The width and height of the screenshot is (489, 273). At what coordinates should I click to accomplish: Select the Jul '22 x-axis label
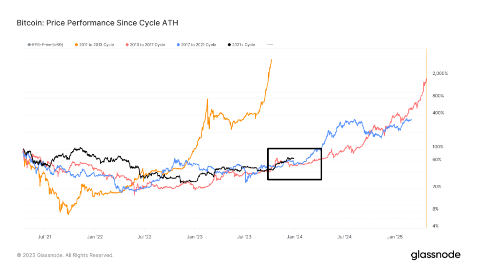click(x=144, y=237)
